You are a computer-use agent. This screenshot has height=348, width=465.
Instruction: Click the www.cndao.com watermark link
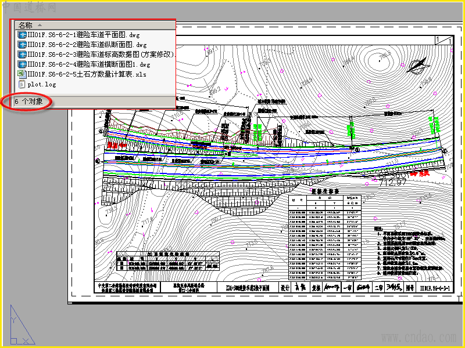pos(419,338)
